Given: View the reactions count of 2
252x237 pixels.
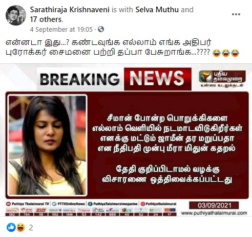Looking at the screenshot, I should tap(31, 228).
